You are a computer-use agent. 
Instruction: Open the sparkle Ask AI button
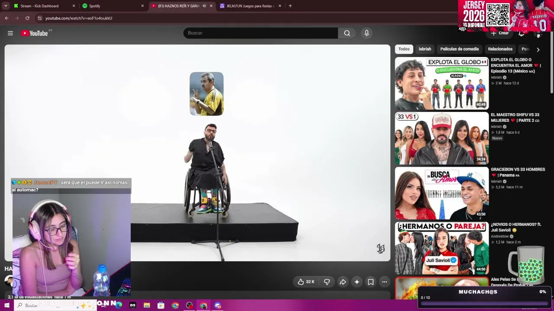357,282
